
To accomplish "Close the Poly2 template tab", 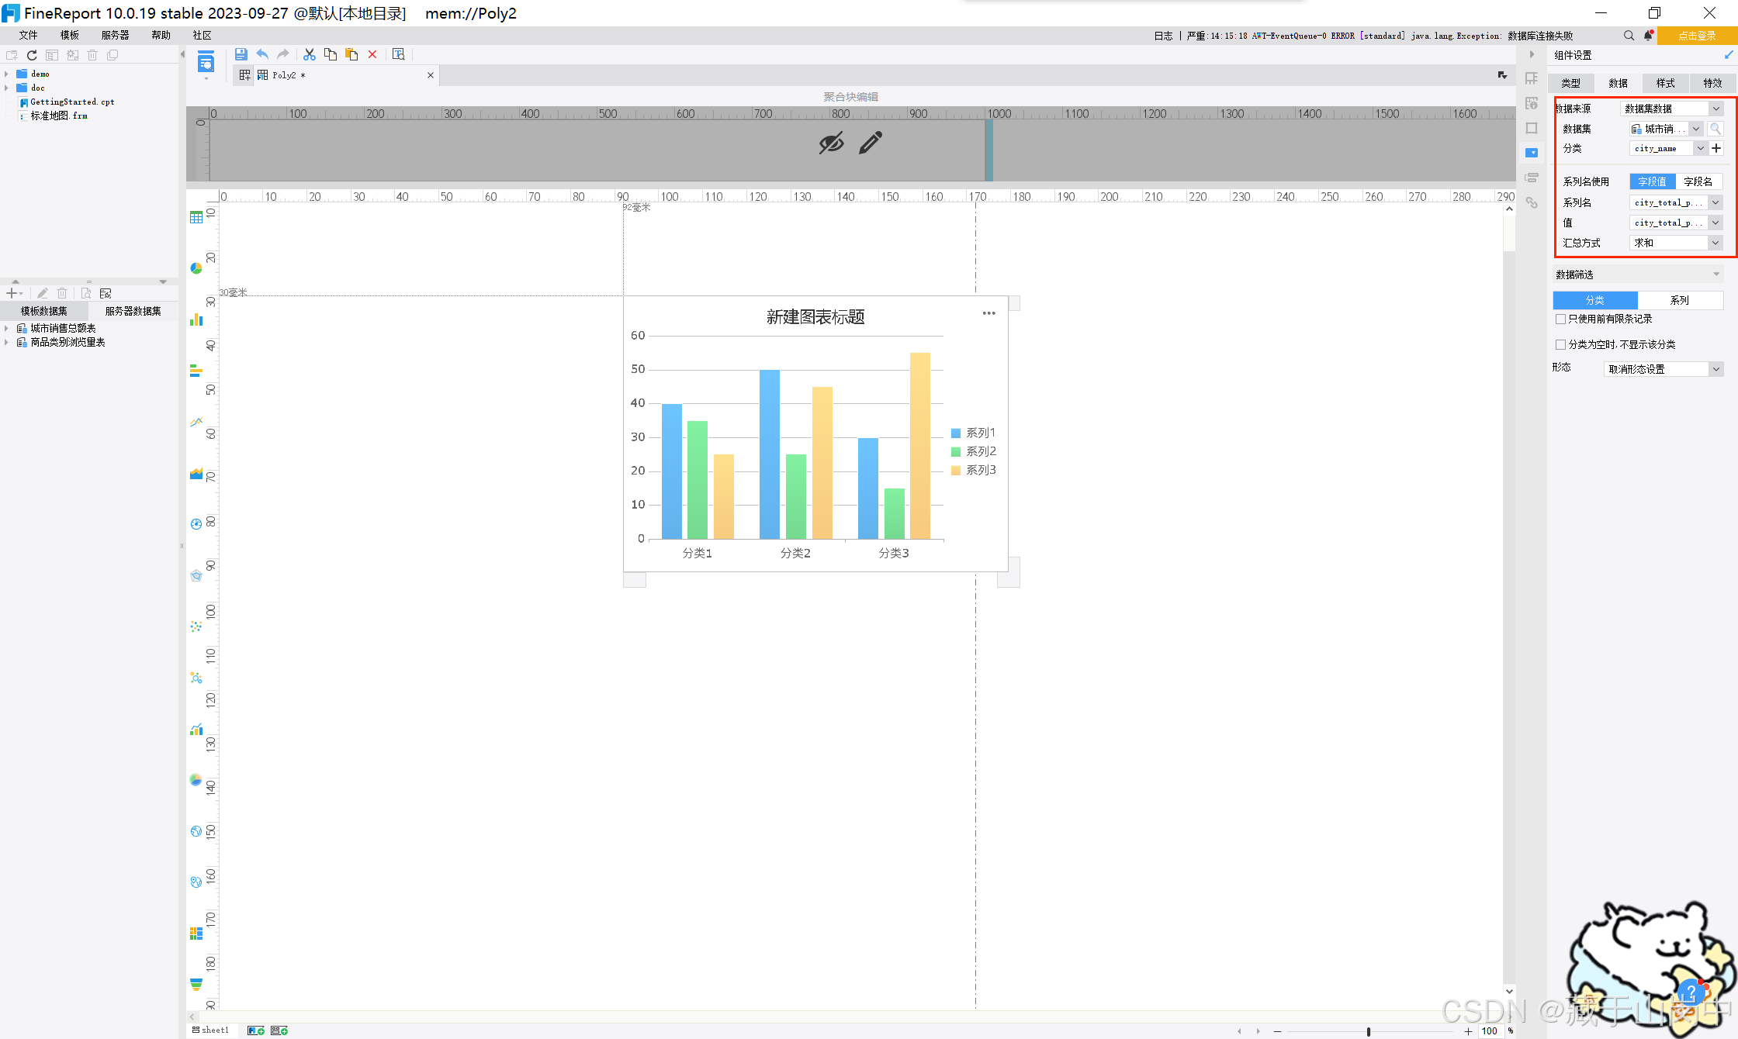I will pos(431,75).
